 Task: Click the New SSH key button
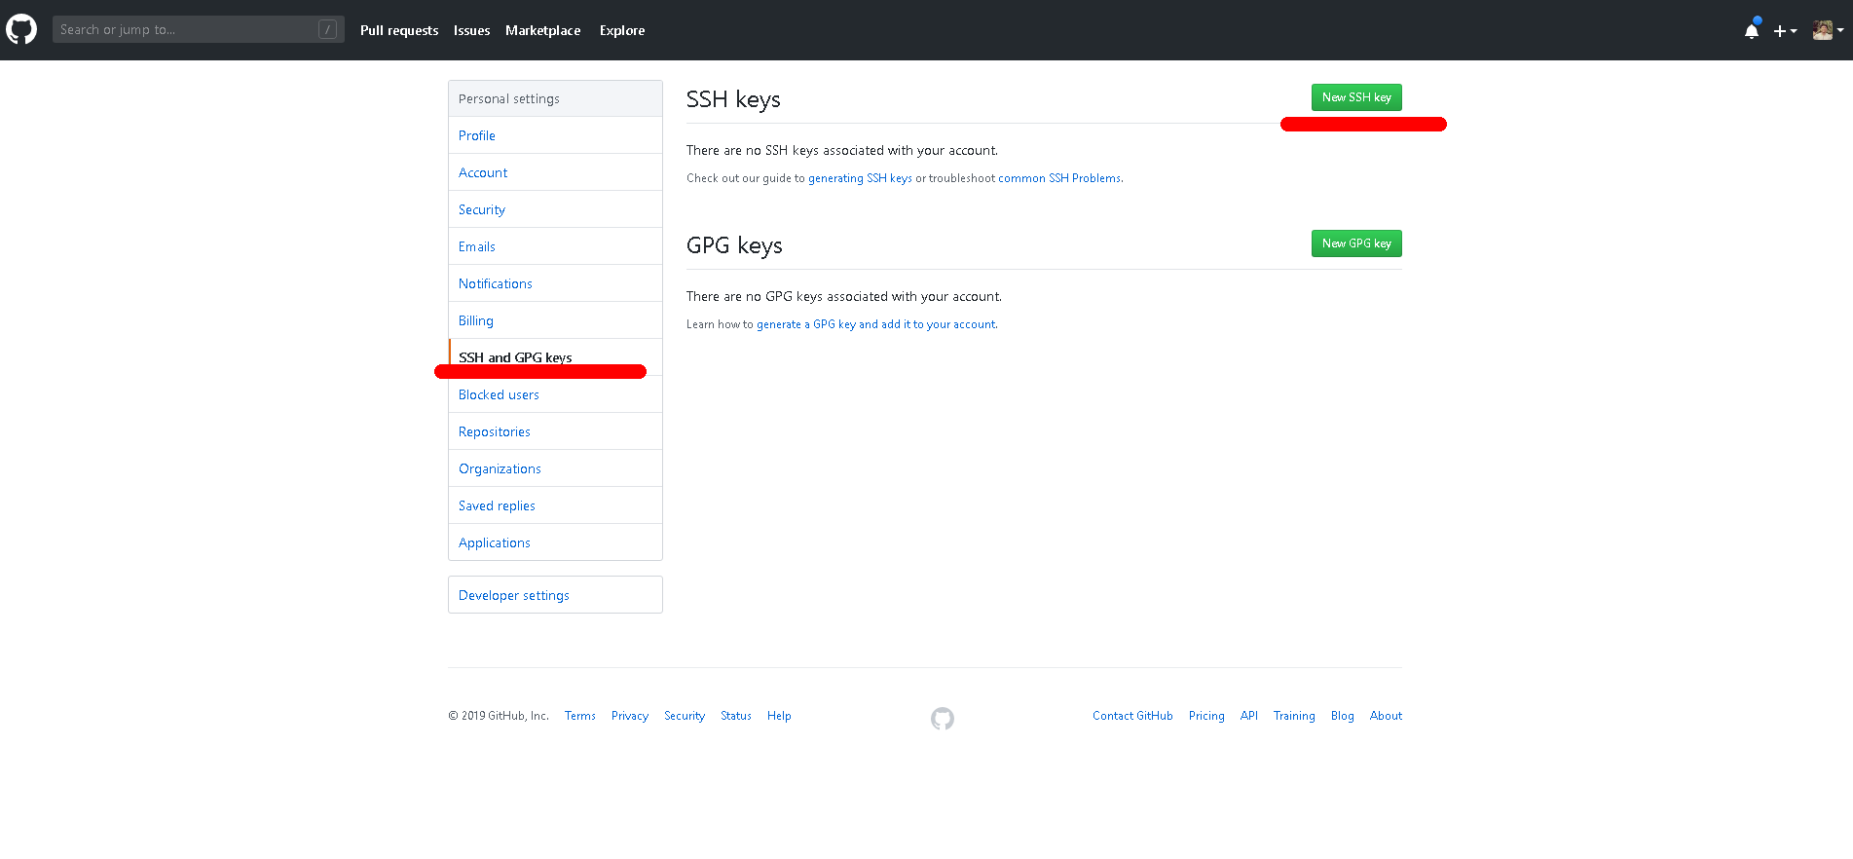tap(1356, 97)
